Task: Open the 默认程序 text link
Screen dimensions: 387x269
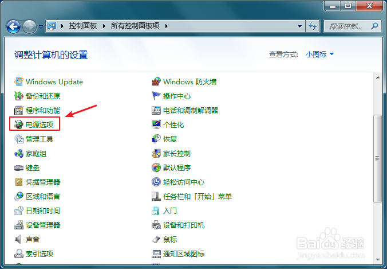Action: (177, 168)
